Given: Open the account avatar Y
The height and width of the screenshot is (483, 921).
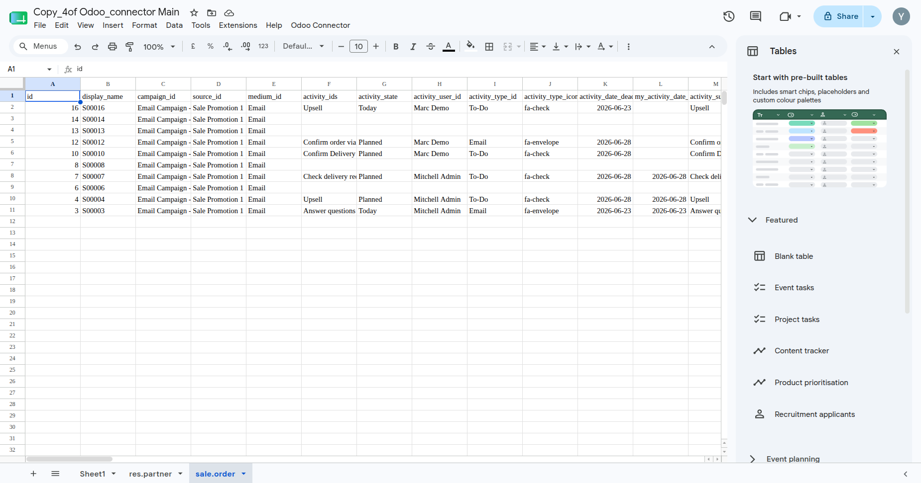Looking at the screenshot, I should 901,16.
